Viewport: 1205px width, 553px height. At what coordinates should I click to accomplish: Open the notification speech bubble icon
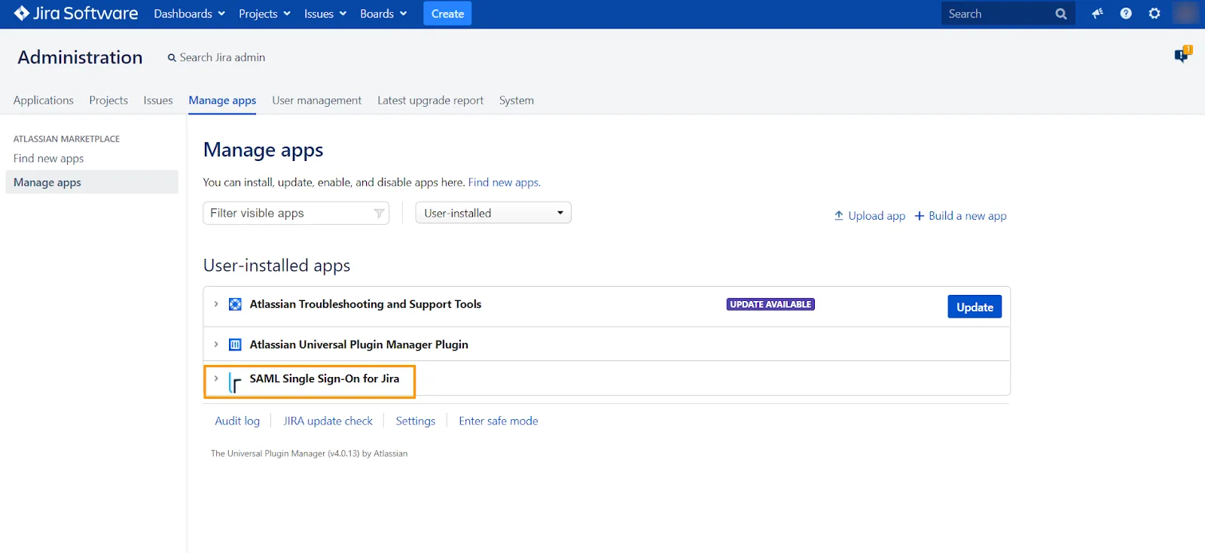(1182, 55)
